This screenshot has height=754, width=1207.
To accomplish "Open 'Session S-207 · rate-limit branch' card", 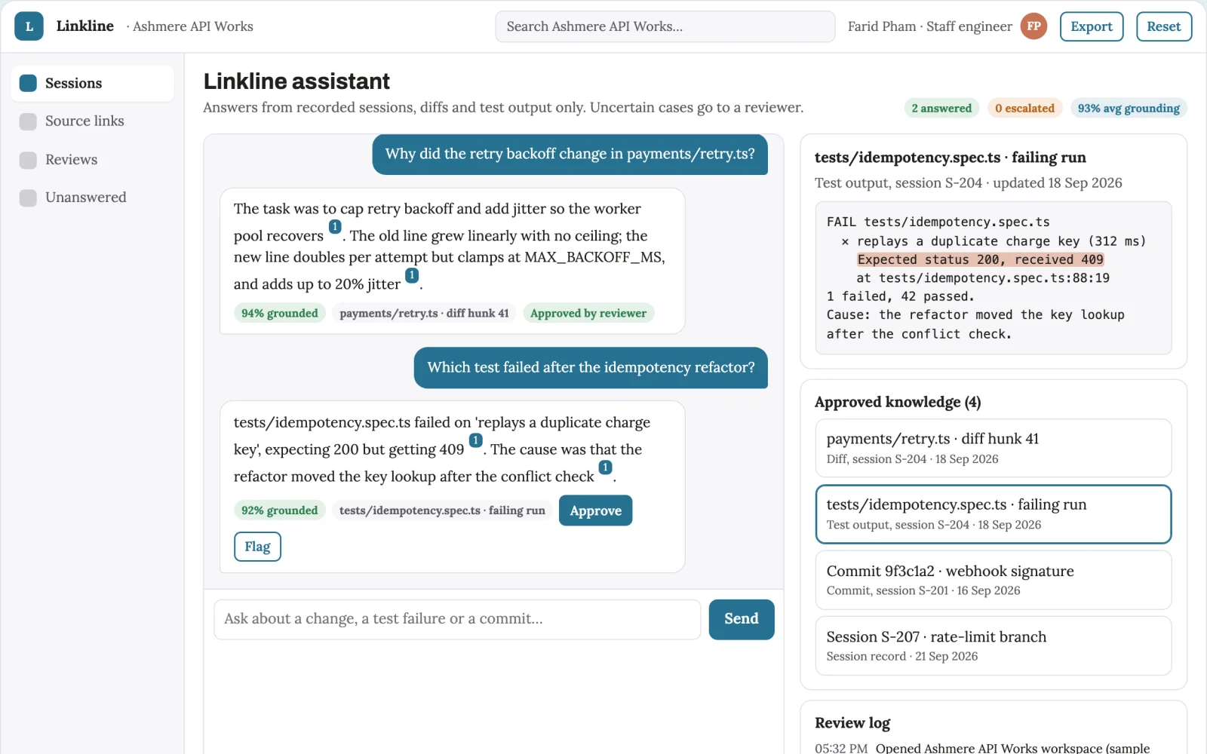I will coord(993,645).
